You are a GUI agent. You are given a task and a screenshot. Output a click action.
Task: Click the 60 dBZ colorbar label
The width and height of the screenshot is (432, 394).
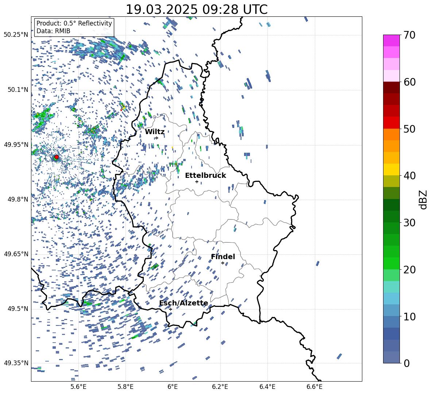point(409,82)
